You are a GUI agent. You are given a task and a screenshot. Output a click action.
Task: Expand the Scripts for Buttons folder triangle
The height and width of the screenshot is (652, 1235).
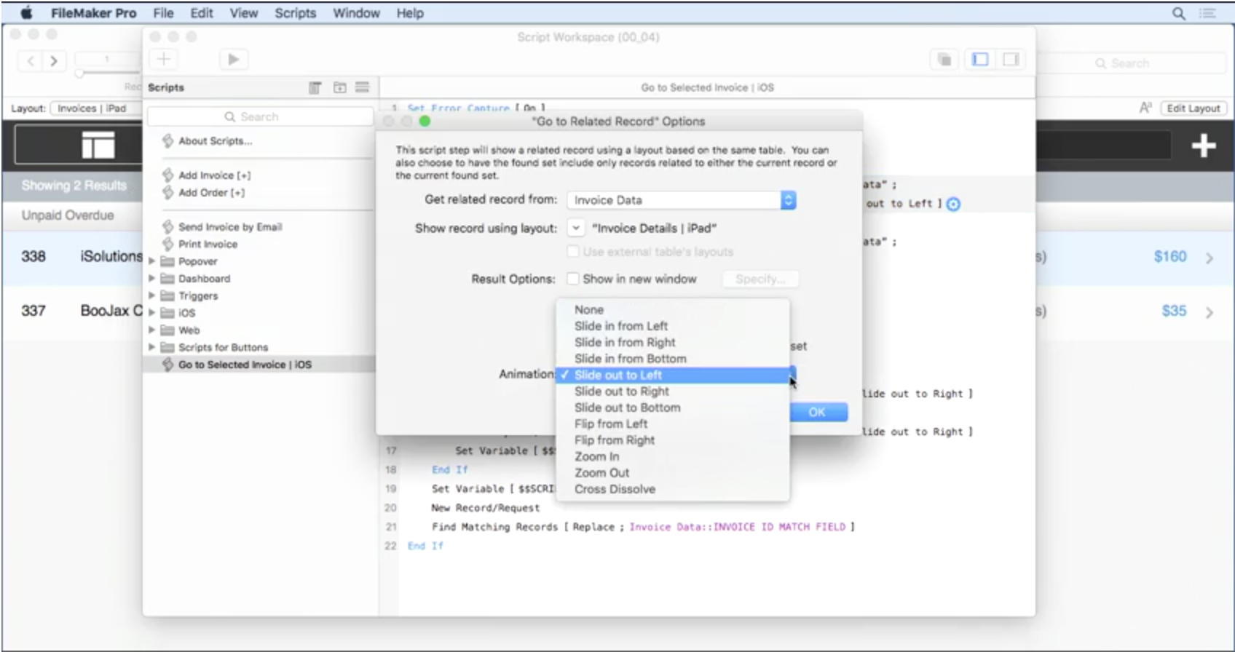point(152,347)
